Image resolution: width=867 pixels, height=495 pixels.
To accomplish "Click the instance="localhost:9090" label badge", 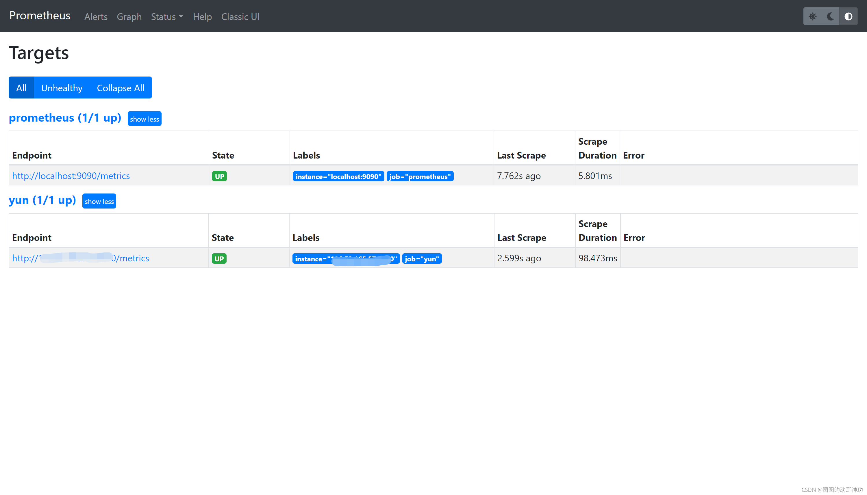I will pos(338,176).
